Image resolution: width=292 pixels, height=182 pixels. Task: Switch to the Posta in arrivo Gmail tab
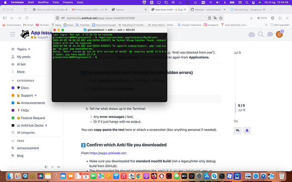[89, 9]
